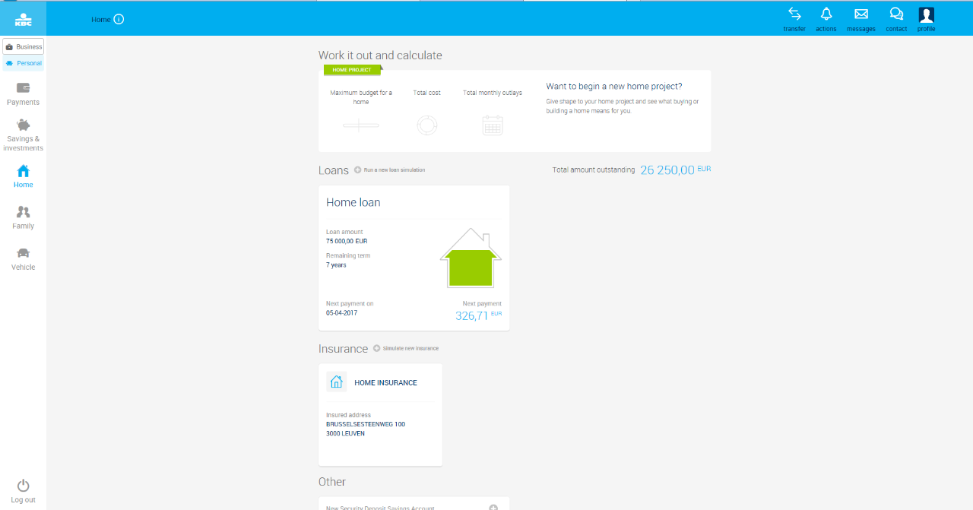Click the actions bell icon

point(826,14)
